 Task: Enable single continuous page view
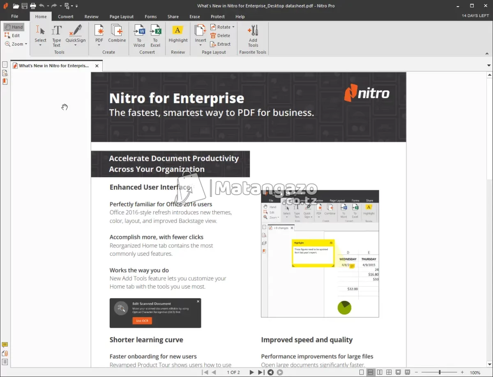click(x=371, y=372)
